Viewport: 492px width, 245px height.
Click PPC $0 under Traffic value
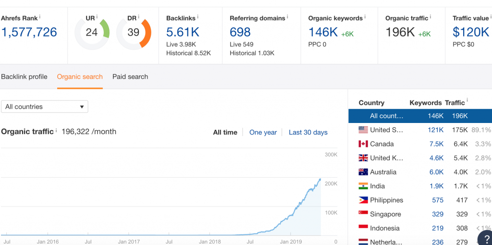coord(464,44)
